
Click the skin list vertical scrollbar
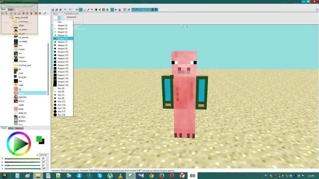tap(48, 69)
